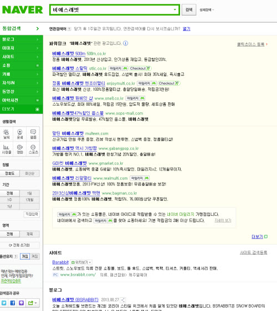The image size is (277, 311).
Task: Open the 웹툰 speech bubble icon
Action: [33, 134]
